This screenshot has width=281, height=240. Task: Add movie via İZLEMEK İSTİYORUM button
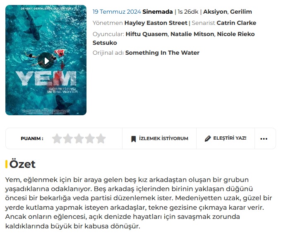(159, 138)
